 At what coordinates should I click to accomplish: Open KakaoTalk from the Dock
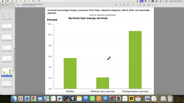(x=131, y=98)
